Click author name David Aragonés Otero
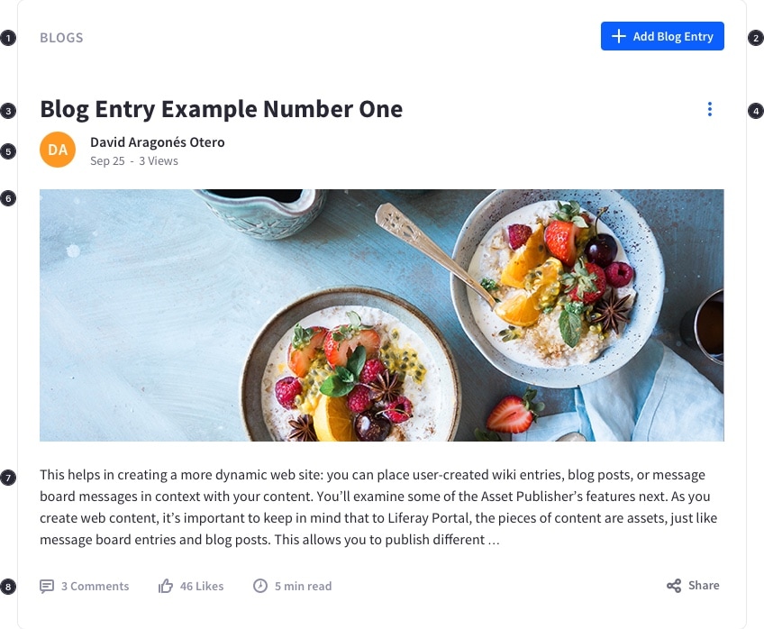This screenshot has height=629, width=764. (157, 142)
